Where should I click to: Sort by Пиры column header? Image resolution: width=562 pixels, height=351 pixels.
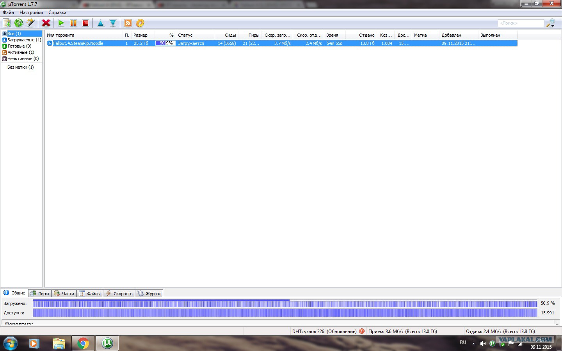click(250, 35)
